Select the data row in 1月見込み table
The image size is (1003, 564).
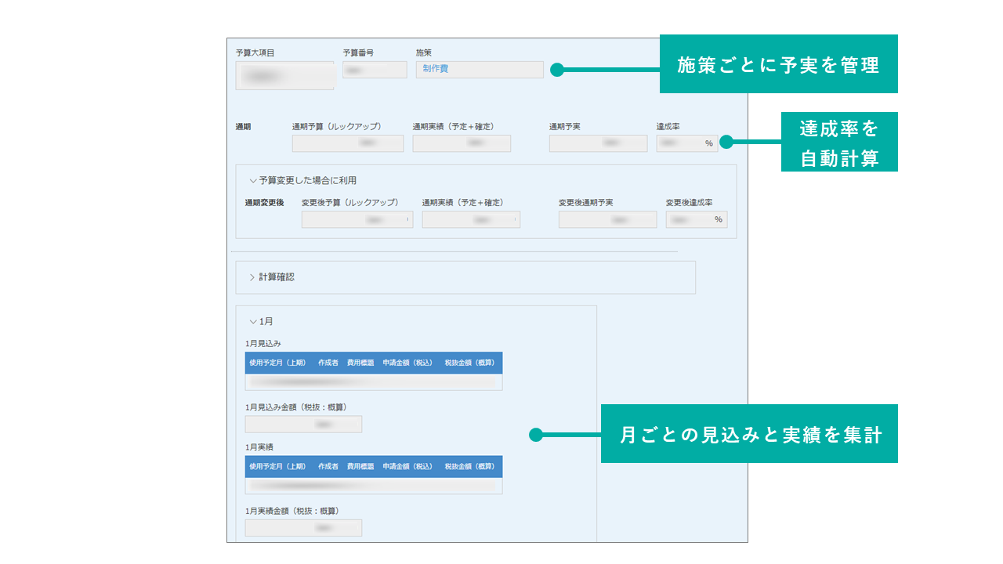pos(374,382)
